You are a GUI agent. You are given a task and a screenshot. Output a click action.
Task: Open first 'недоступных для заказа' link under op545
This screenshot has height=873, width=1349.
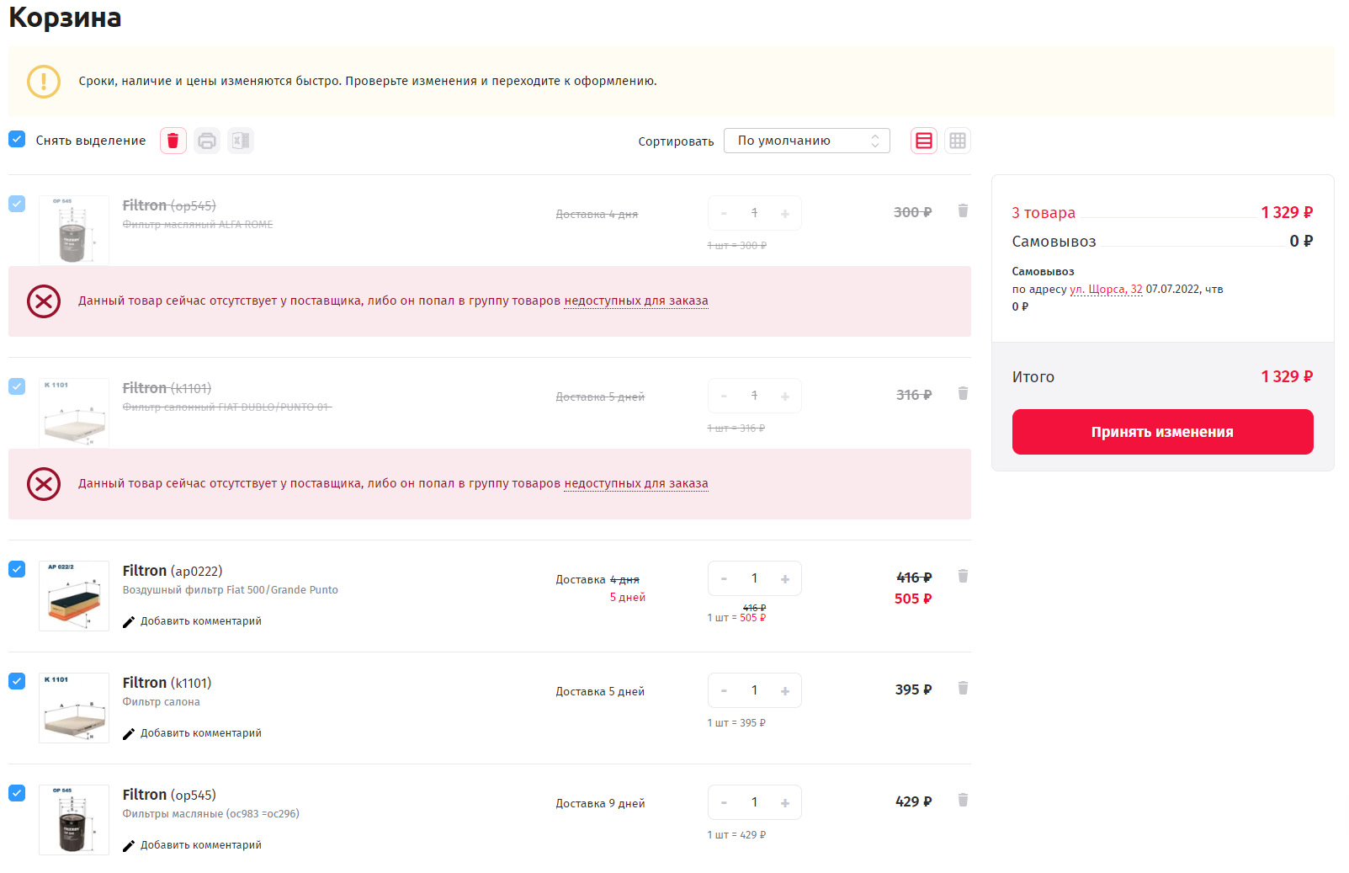click(x=636, y=301)
